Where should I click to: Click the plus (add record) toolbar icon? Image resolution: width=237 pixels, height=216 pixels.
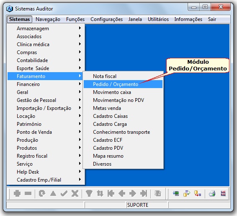(x=17, y=193)
